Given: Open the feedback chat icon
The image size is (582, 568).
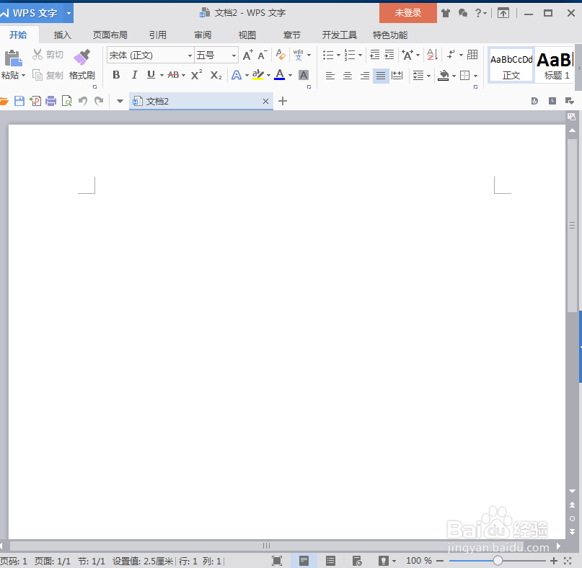Looking at the screenshot, I should 463,14.
